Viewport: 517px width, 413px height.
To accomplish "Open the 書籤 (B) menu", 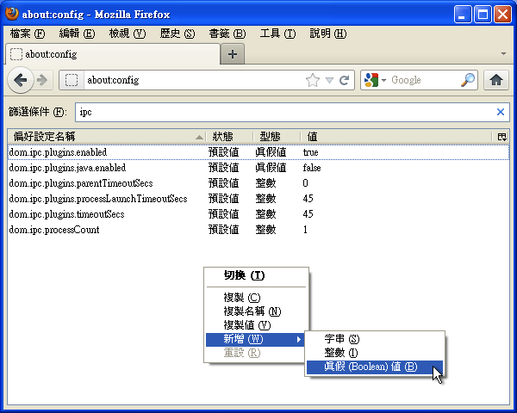I will [227, 34].
